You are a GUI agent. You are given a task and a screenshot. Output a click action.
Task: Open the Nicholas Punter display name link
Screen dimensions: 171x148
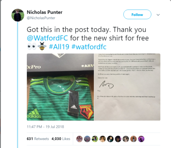tap(45, 12)
